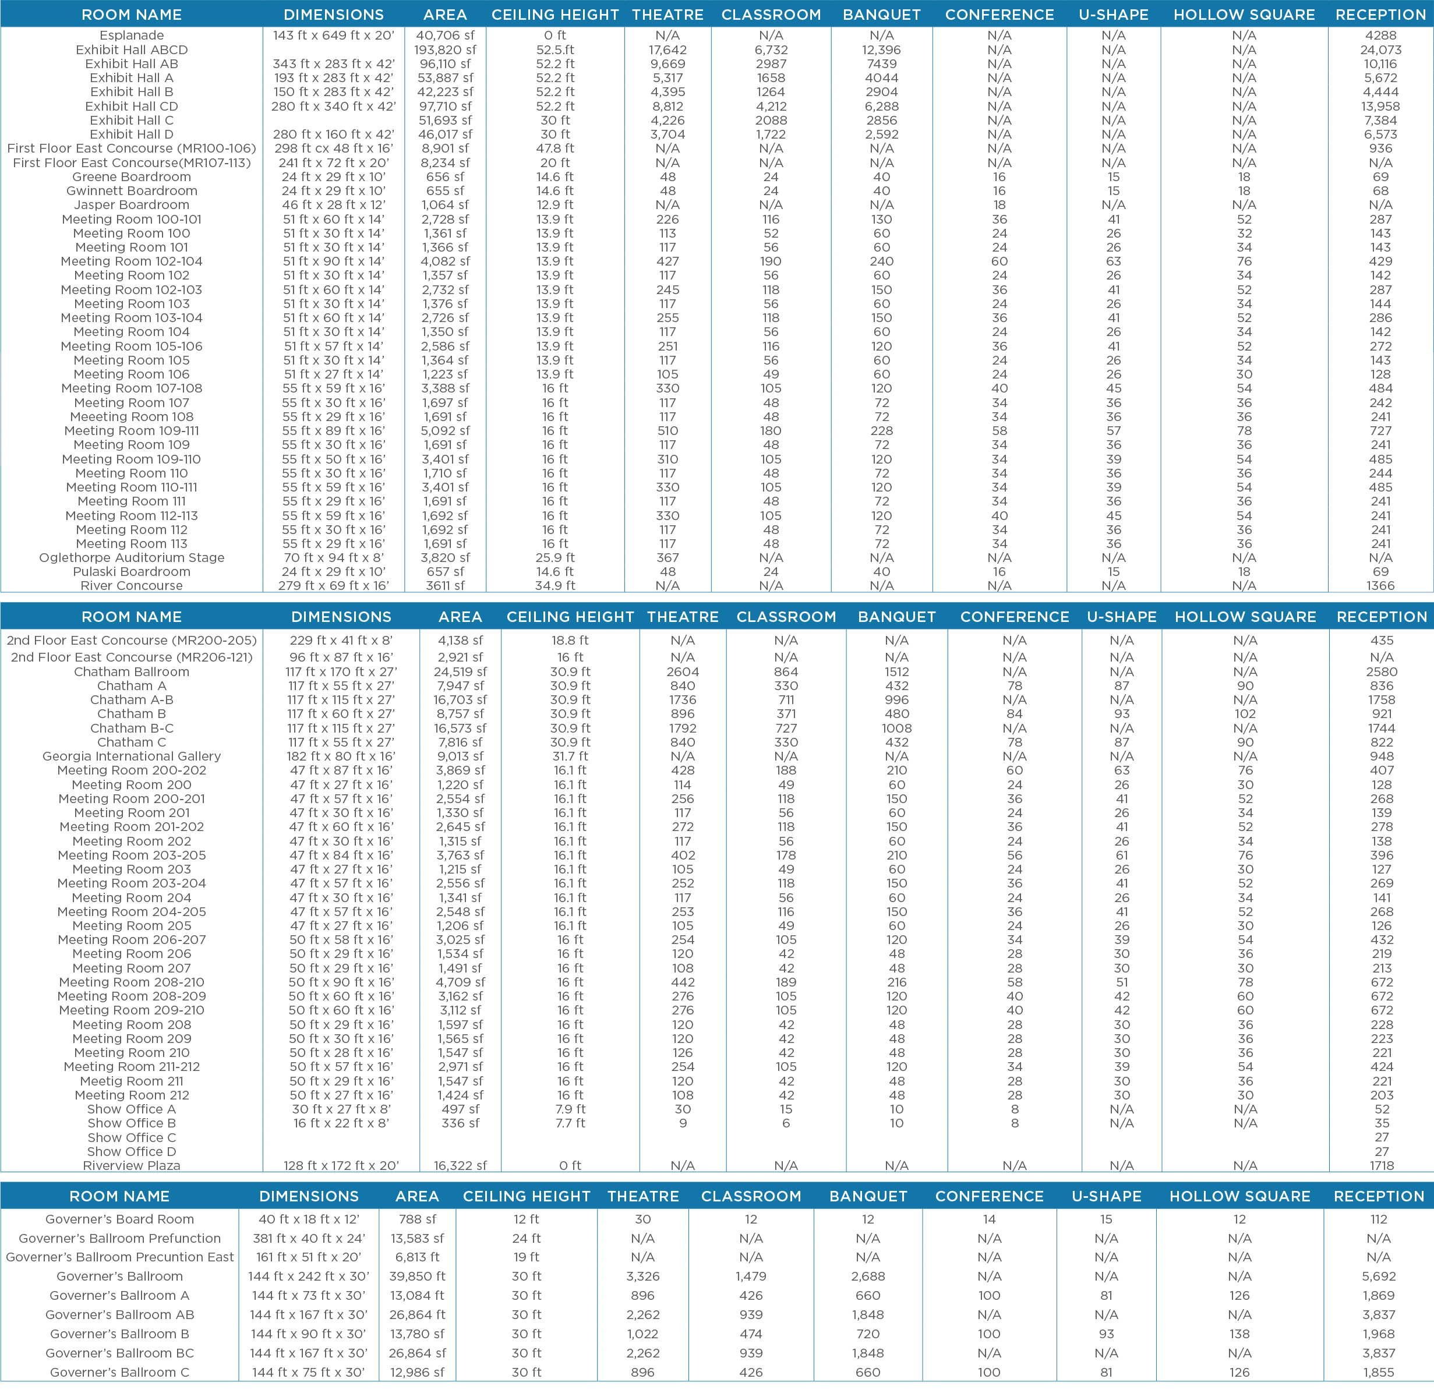Image resolution: width=1434 pixels, height=1393 pixels.
Task: Click Governer's Ballroom A name
Action: point(119,1296)
